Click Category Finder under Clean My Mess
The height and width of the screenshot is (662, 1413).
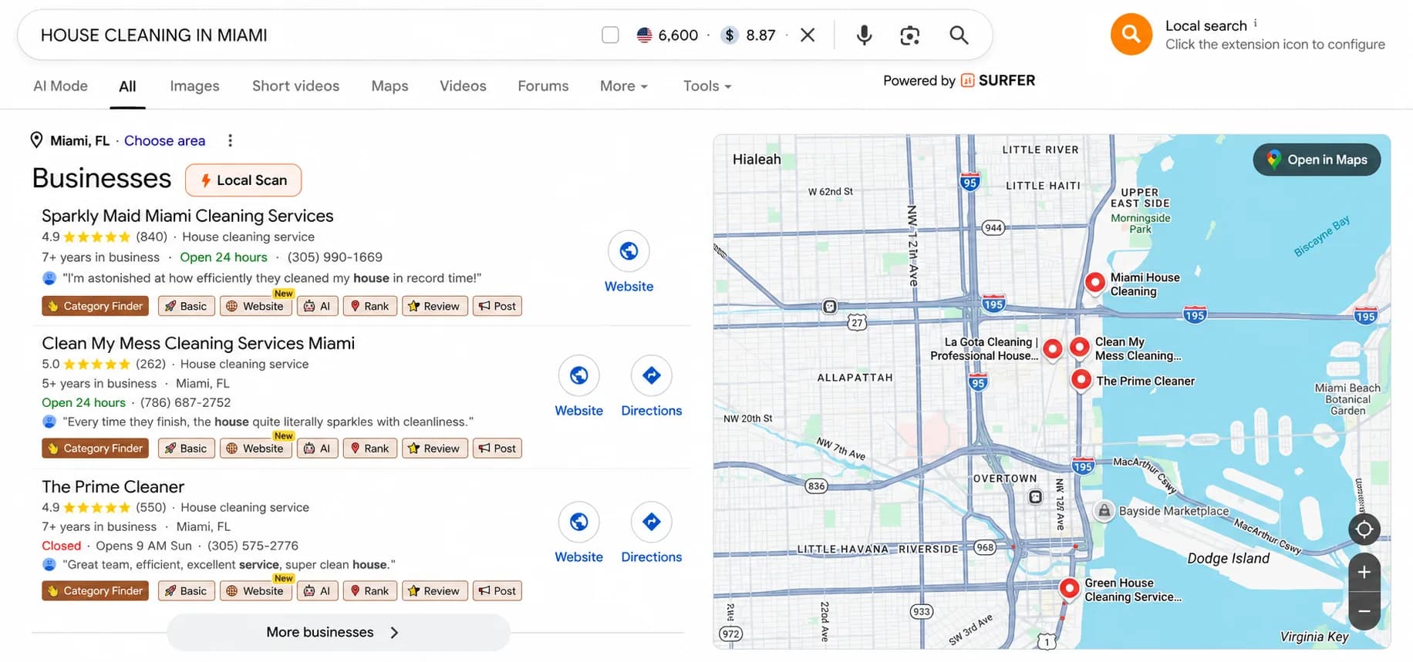point(95,449)
